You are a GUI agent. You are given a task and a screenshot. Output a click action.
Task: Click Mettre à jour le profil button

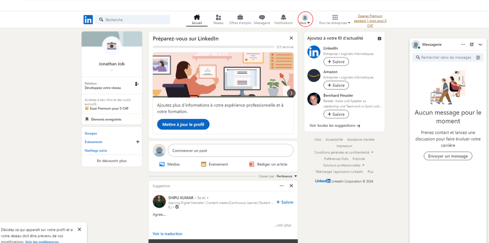[x=183, y=124]
